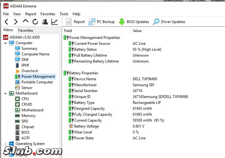Open the Report wizard

[x=75, y=22]
